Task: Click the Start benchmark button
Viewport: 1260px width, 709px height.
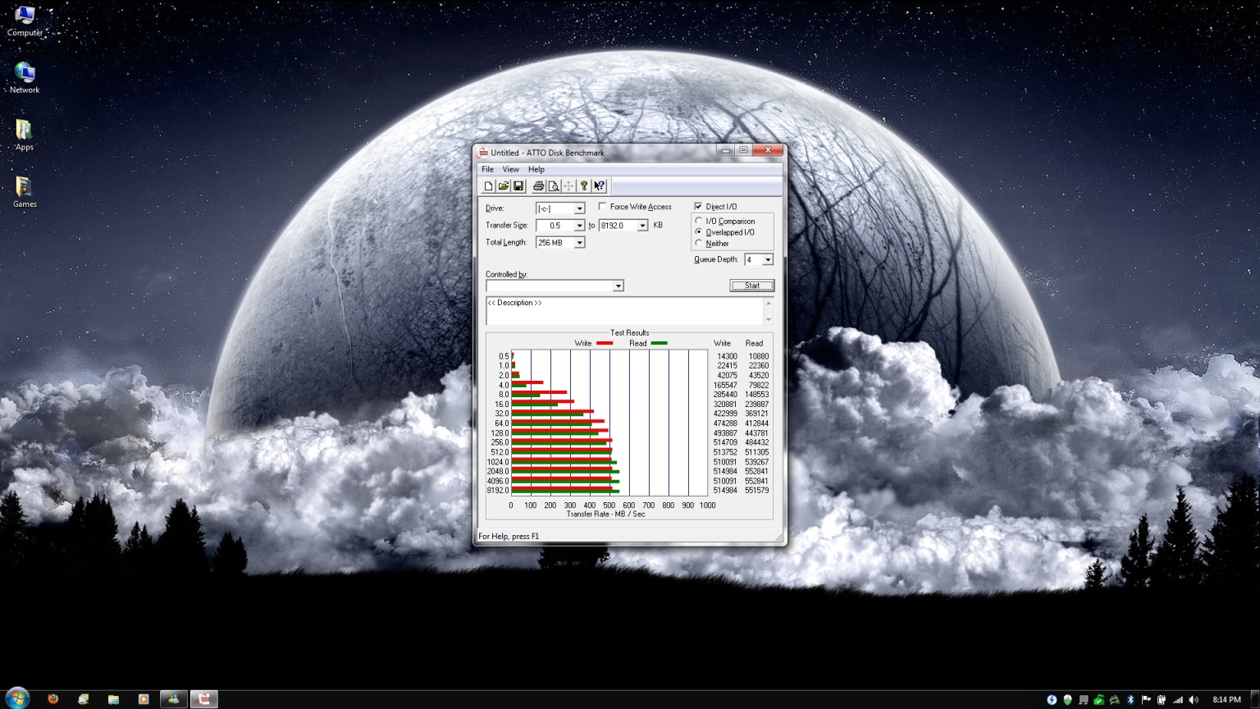Action: [x=752, y=286]
